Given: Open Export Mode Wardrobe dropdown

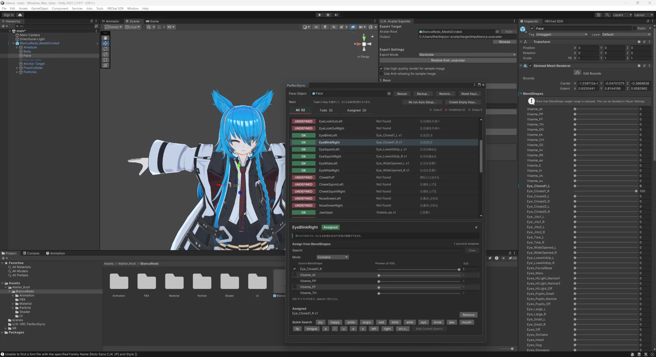Looking at the screenshot, I should [x=467, y=55].
